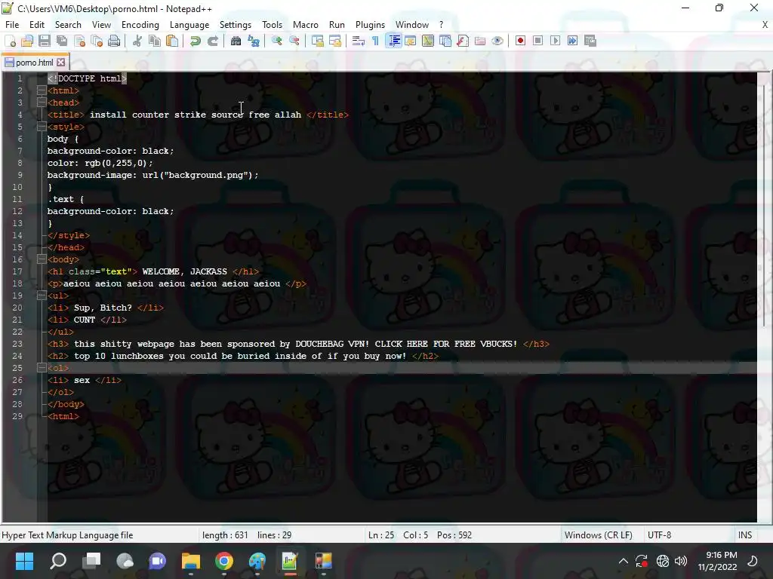Viewport: 773px width, 579px height.
Task: Open the Edit menu
Action: click(36, 25)
